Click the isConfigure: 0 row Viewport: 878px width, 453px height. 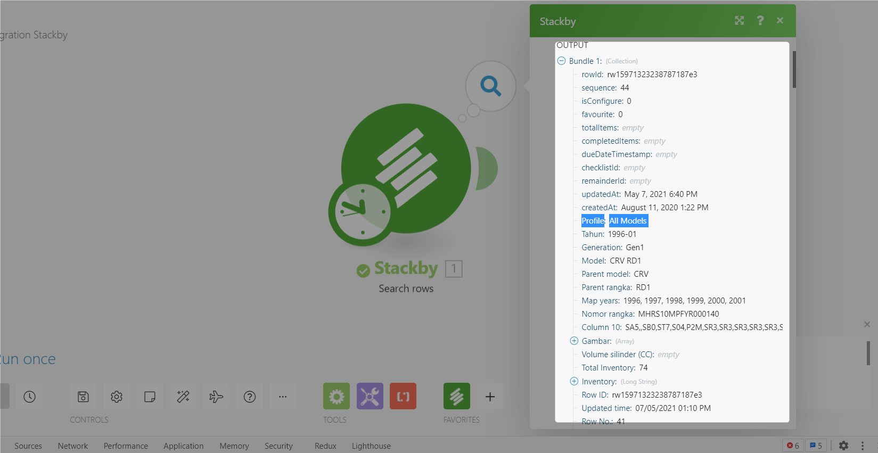click(x=606, y=101)
